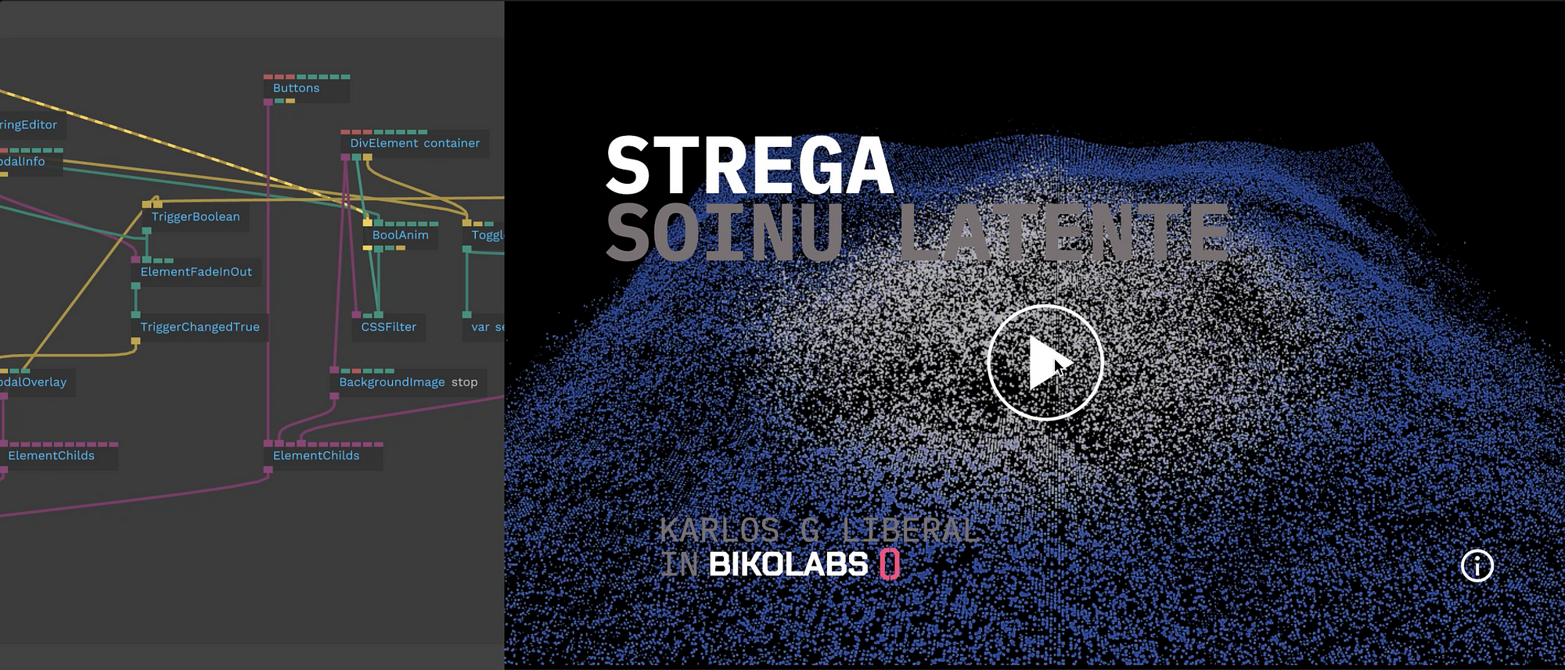This screenshot has width=1565, height=670.
Task: Select the ElementFadeInOut node
Action: click(x=196, y=271)
